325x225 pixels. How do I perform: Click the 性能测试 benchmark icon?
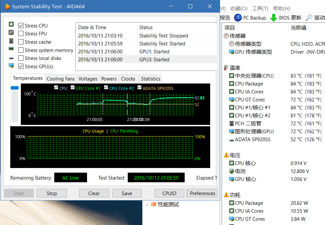[x=154, y=204]
